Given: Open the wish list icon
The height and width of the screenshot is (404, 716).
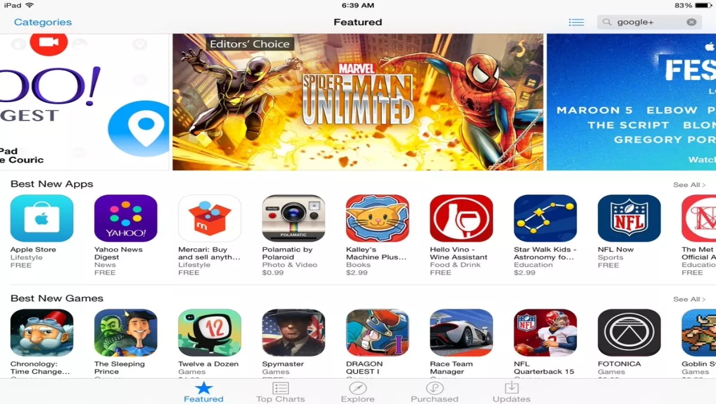Looking at the screenshot, I should click(576, 22).
